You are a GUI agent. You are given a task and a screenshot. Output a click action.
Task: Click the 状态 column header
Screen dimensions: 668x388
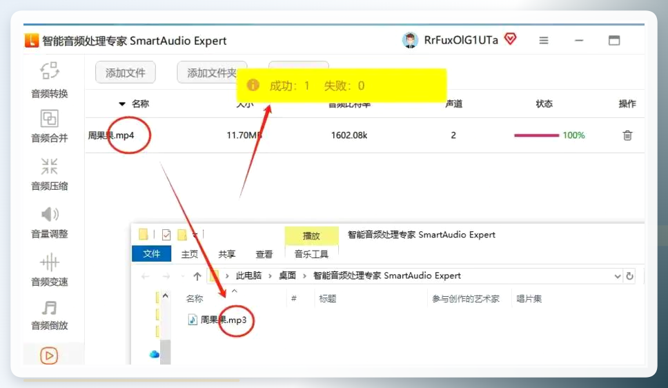[544, 104]
